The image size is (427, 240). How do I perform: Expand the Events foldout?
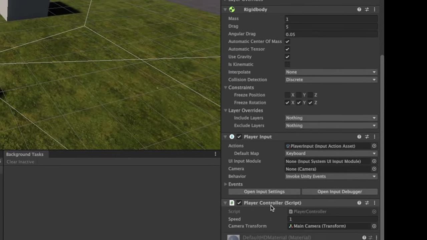click(226, 184)
